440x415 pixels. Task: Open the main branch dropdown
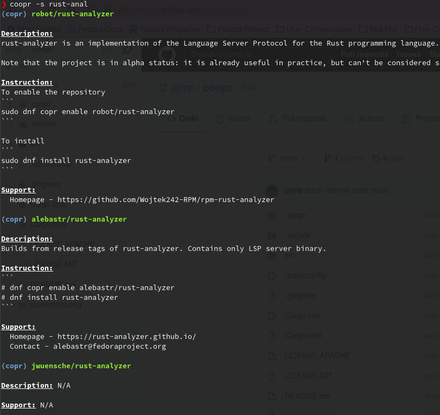pyautogui.click(x=287, y=159)
